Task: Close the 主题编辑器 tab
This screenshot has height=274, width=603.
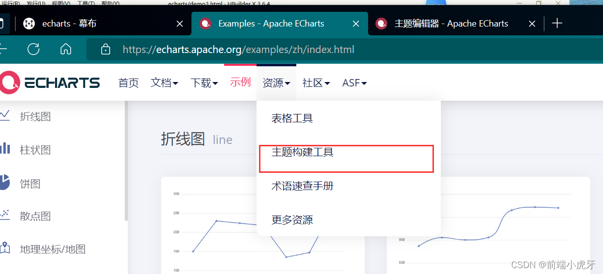Action: click(x=532, y=24)
